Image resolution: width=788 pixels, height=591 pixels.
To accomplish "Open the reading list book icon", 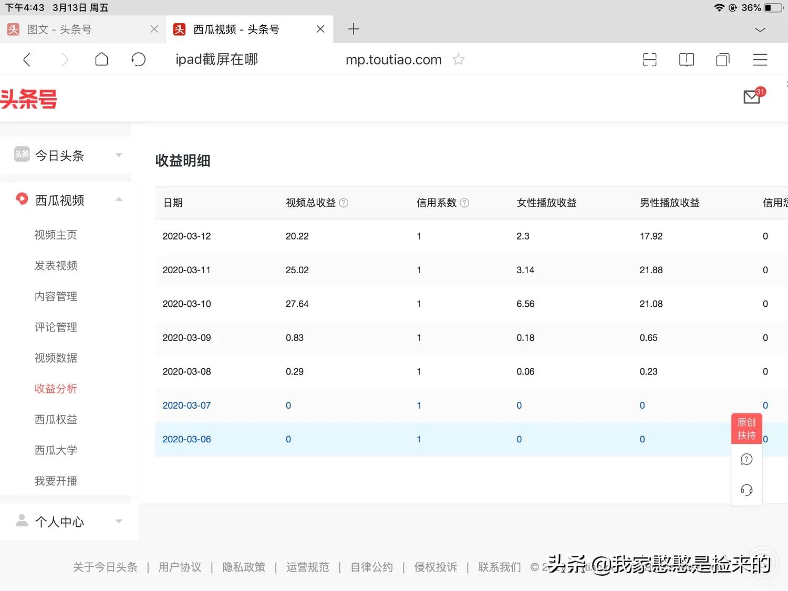I will click(x=686, y=59).
